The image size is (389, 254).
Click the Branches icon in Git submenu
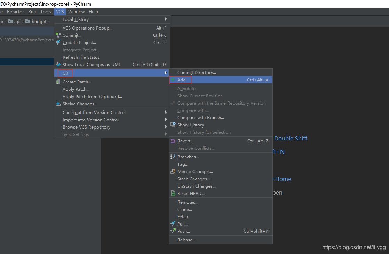(x=173, y=157)
